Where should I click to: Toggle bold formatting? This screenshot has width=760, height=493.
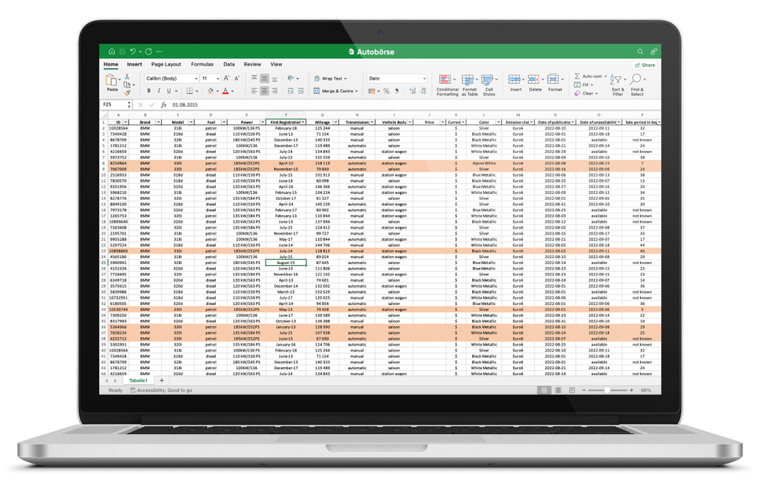point(149,91)
